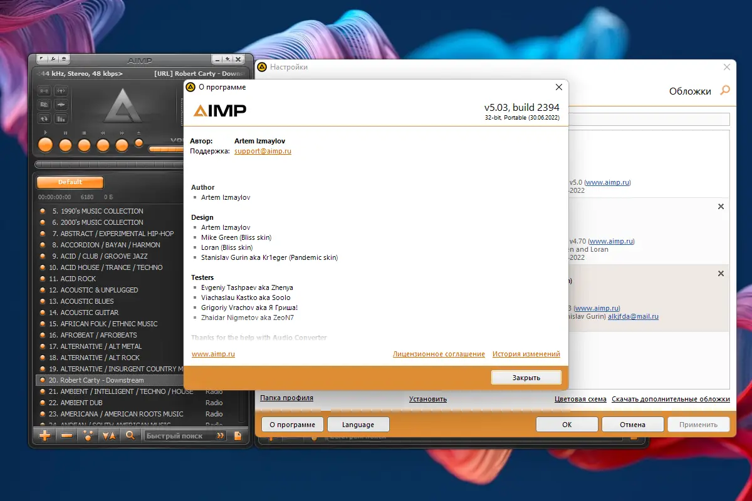The image size is (752, 501).
Task: Skip to previous track in AIMP player
Action: [103, 145]
